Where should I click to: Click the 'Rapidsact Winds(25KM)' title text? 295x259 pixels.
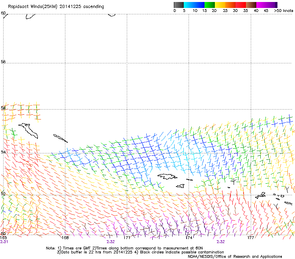pos(33,7)
